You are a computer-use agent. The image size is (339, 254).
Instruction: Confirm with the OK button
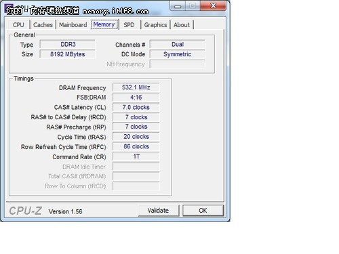tap(203, 211)
